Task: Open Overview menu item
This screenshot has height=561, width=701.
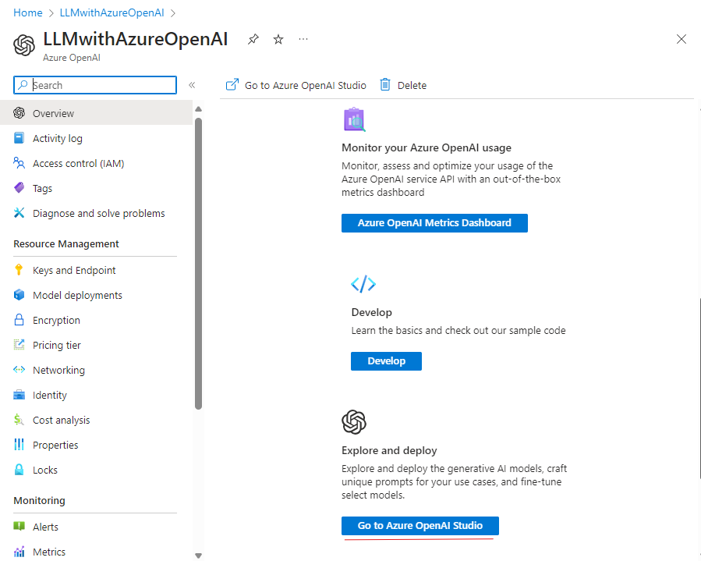Action: (96, 113)
